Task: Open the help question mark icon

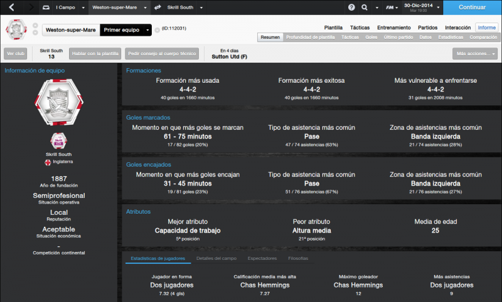Action: 351,7
